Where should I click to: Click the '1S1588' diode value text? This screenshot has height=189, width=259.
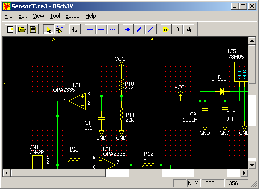coord(217,82)
